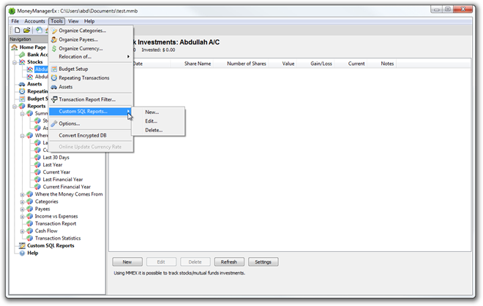The height and width of the screenshot is (306, 483).
Task: Select Current Year report
Action: coord(56,172)
